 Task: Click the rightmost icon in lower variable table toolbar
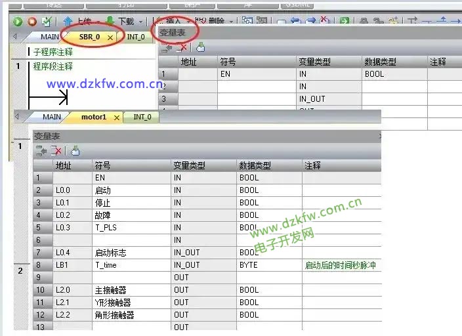pyautogui.click(x=74, y=151)
